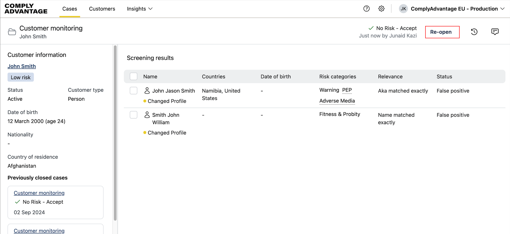This screenshot has height=234, width=510.
Task: Open the John Smith customer link
Action: pos(22,66)
